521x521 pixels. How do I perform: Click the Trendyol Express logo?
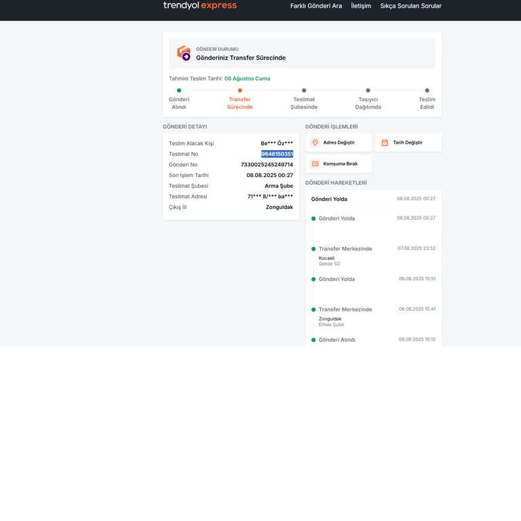[199, 6]
